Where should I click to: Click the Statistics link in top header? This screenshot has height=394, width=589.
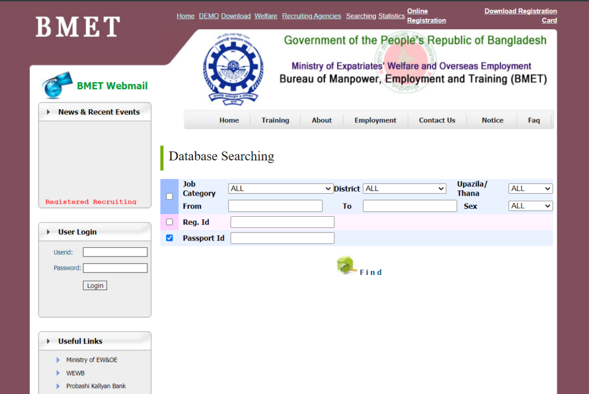tap(391, 16)
